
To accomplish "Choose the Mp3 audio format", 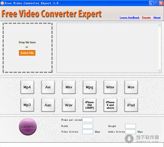I will coord(27,105).
